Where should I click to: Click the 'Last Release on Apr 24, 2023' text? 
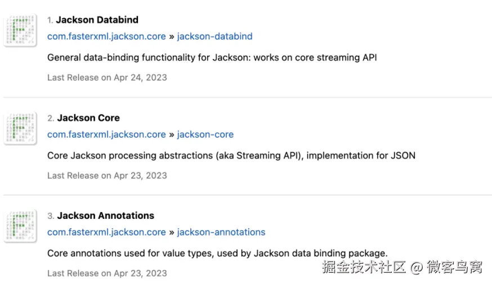pyautogui.click(x=107, y=78)
